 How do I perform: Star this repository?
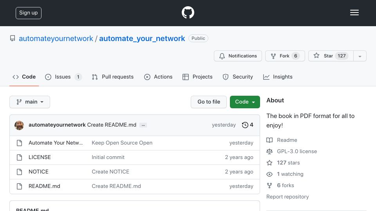(x=331, y=56)
